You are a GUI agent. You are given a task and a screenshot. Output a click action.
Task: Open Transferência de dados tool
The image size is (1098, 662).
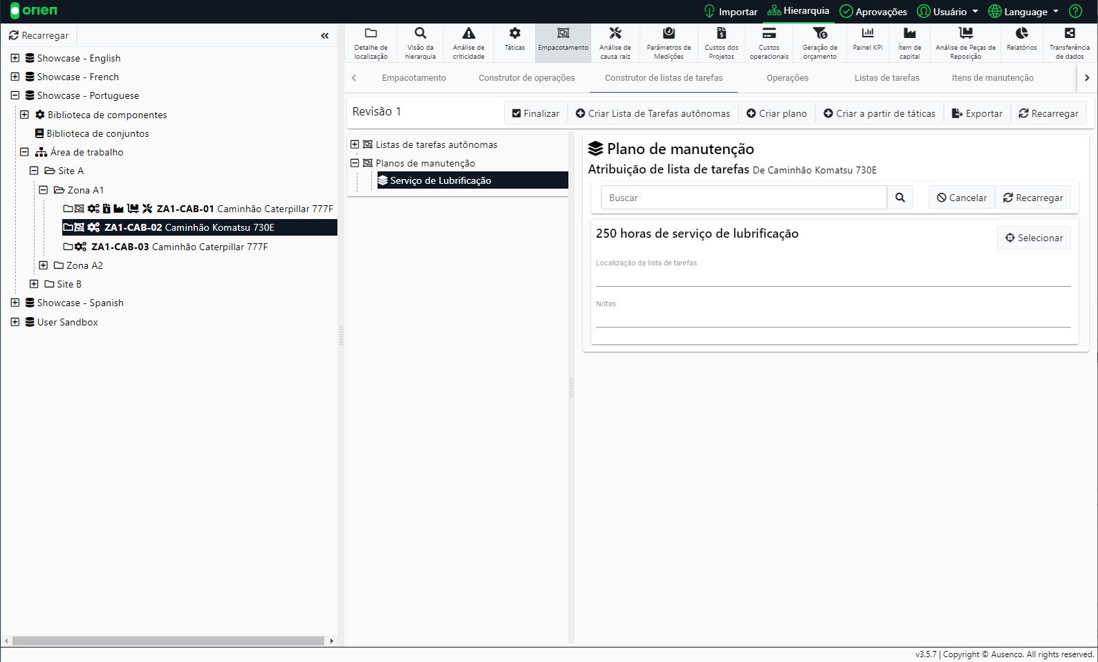[1070, 43]
